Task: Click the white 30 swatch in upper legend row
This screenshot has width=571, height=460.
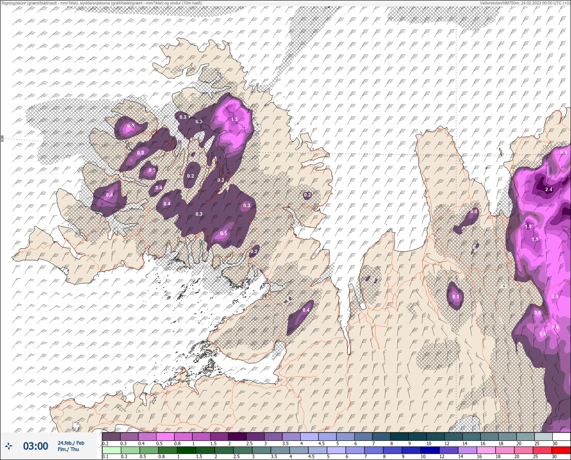Action: click(x=561, y=436)
